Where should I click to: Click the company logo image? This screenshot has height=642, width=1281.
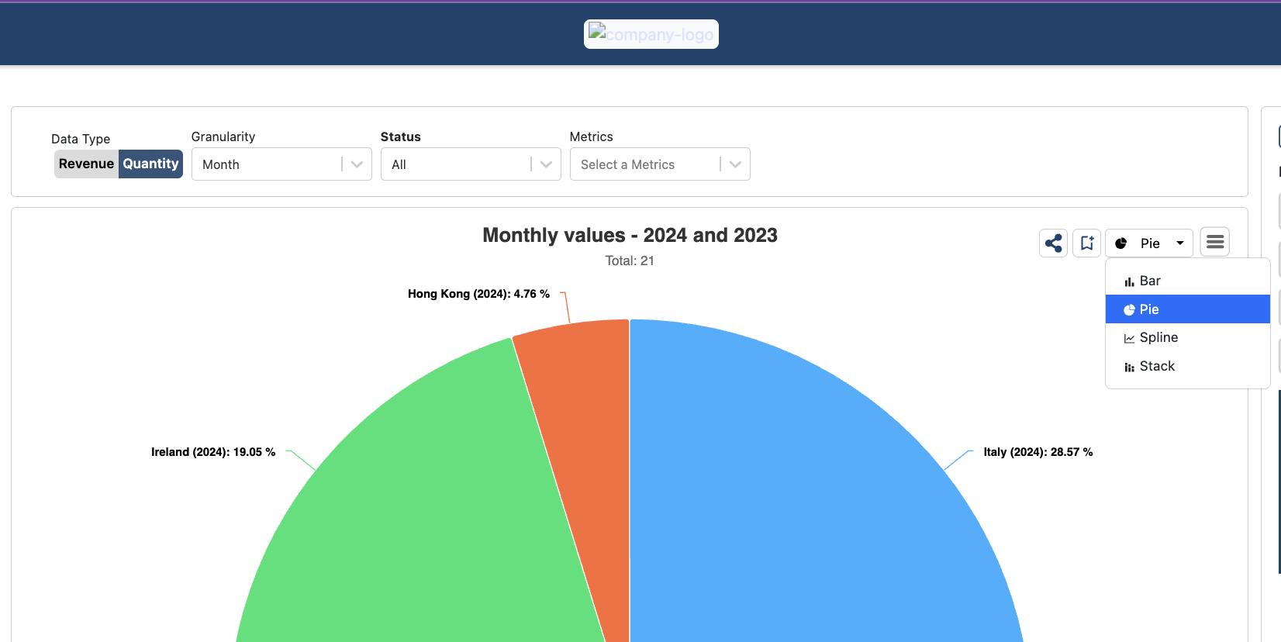coord(651,34)
